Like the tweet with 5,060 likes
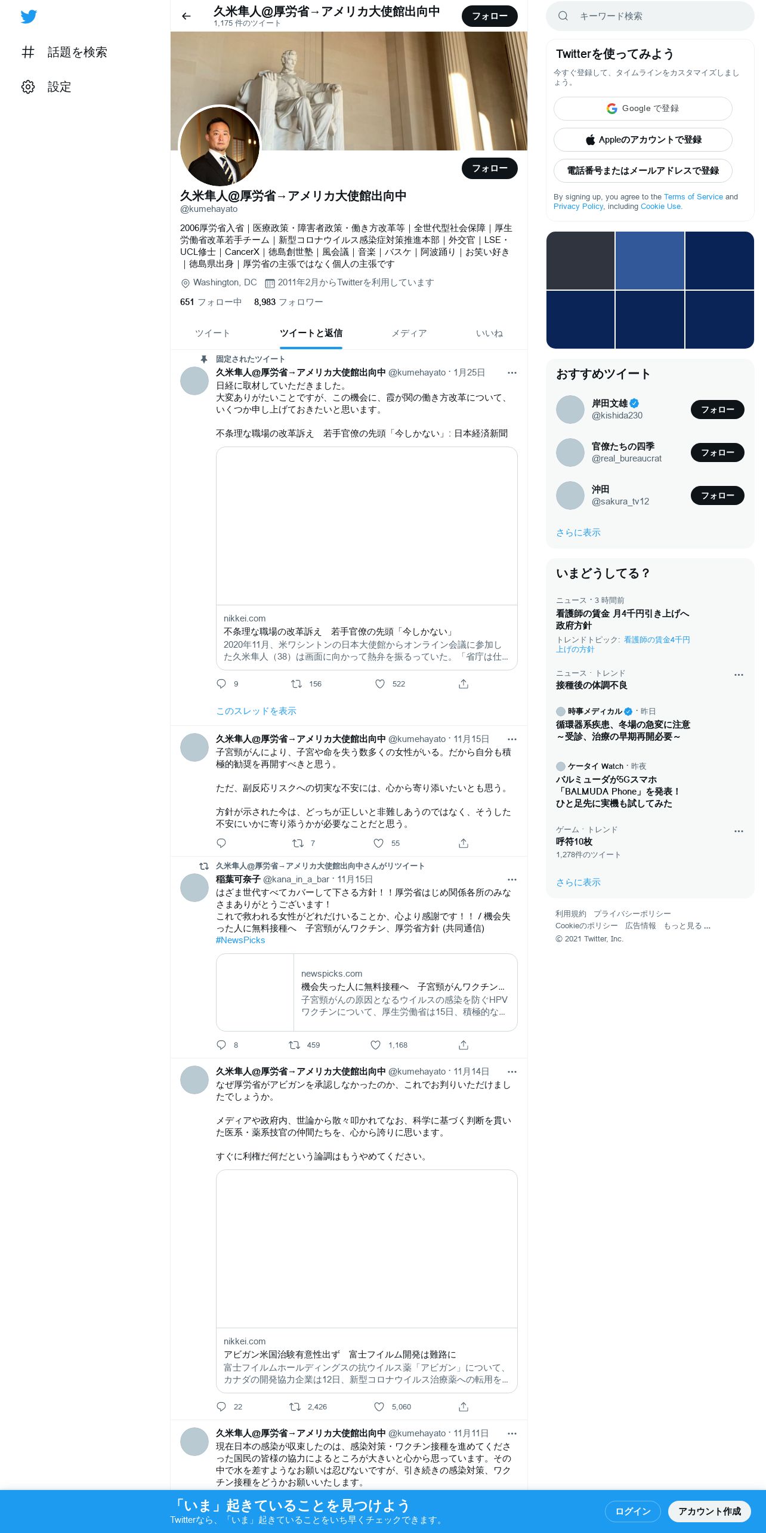 (379, 1407)
